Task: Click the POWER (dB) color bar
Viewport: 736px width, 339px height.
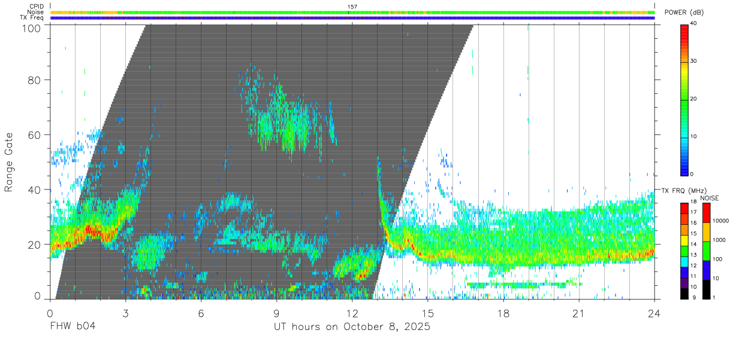Action: click(684, 99)
